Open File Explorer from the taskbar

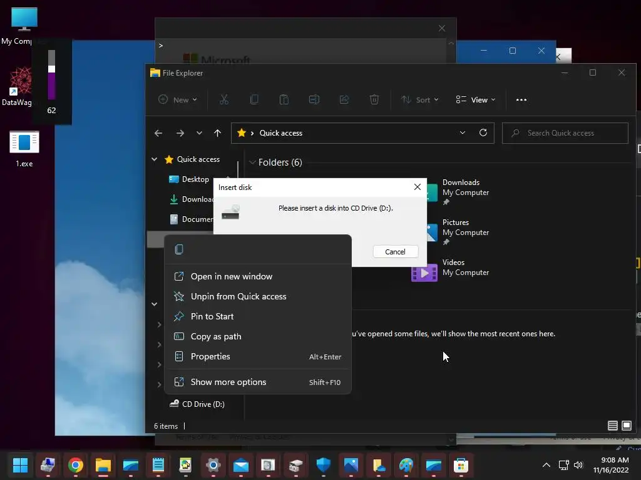click(103, 465)
